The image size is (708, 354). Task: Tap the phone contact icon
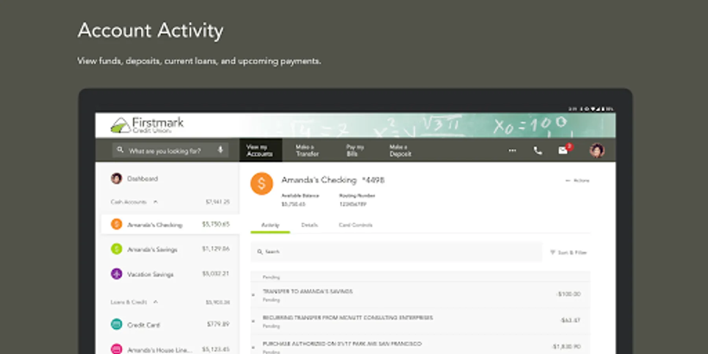(538, 150)
